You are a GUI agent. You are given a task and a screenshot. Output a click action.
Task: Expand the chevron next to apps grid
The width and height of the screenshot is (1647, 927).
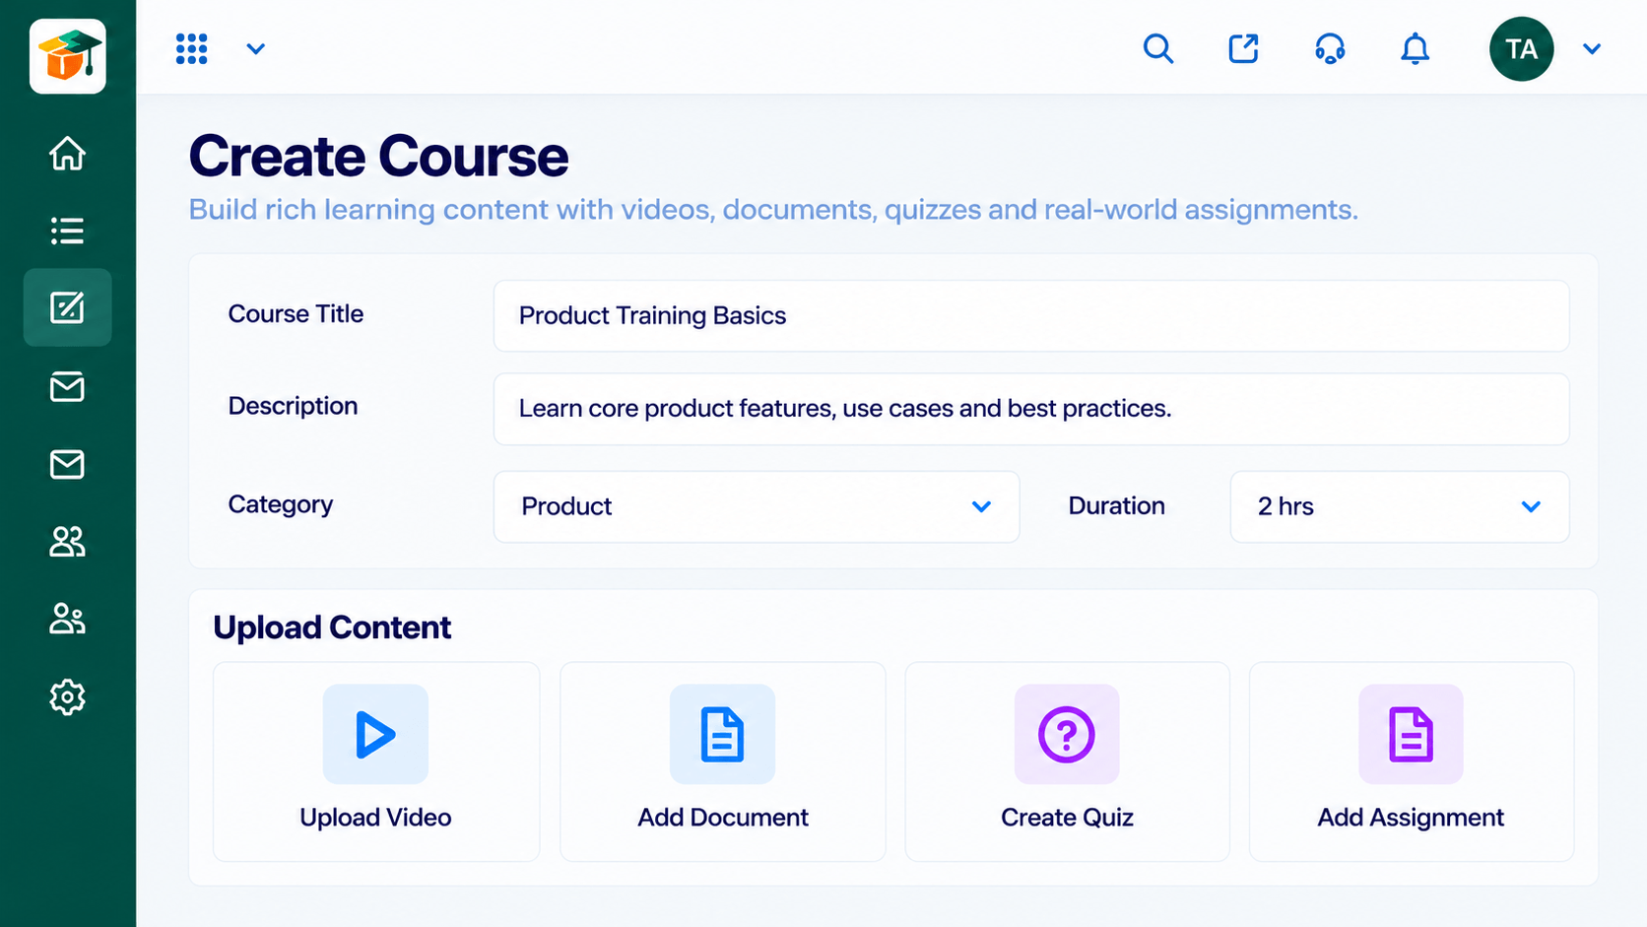(255, 48)
